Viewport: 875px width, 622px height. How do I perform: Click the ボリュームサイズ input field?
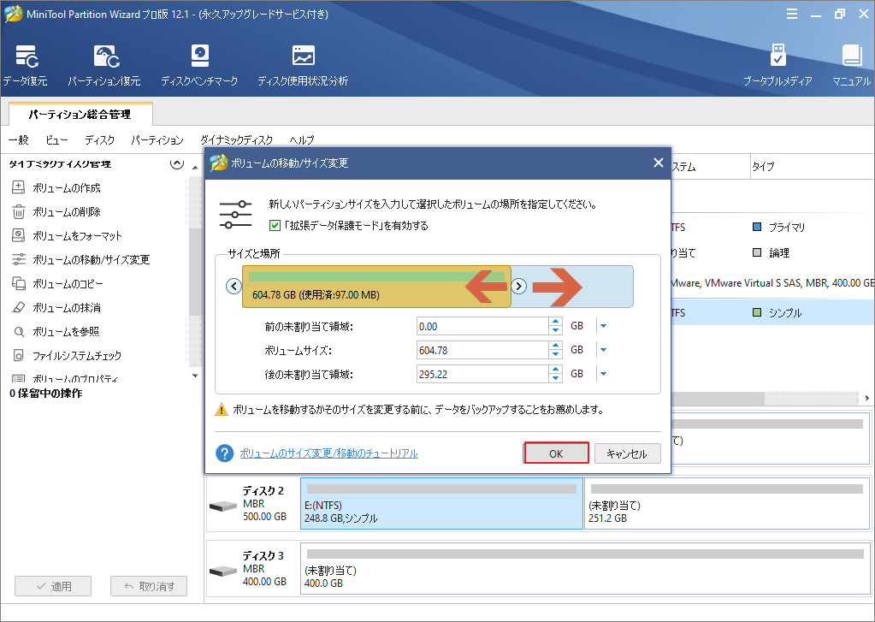coord(482,350)
